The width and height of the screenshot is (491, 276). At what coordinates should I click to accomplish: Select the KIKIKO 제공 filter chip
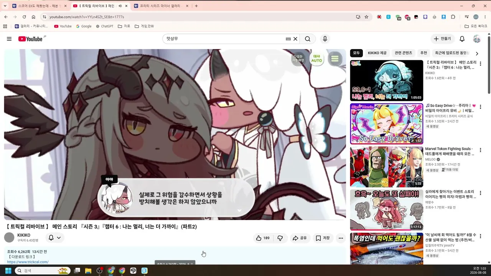tap(377, 53)
